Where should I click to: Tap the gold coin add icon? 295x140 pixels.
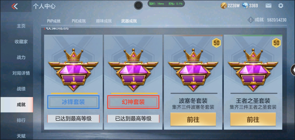point(224,6)
